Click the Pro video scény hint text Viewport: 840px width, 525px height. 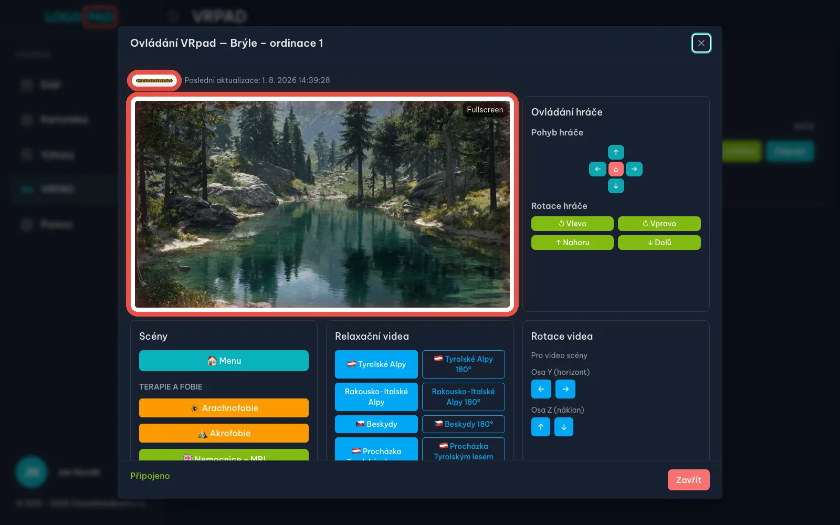point(559,355)
